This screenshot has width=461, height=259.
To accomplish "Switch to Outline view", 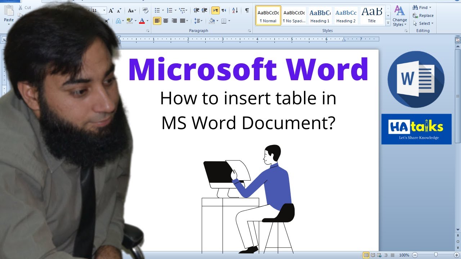I will click(386, 255).
